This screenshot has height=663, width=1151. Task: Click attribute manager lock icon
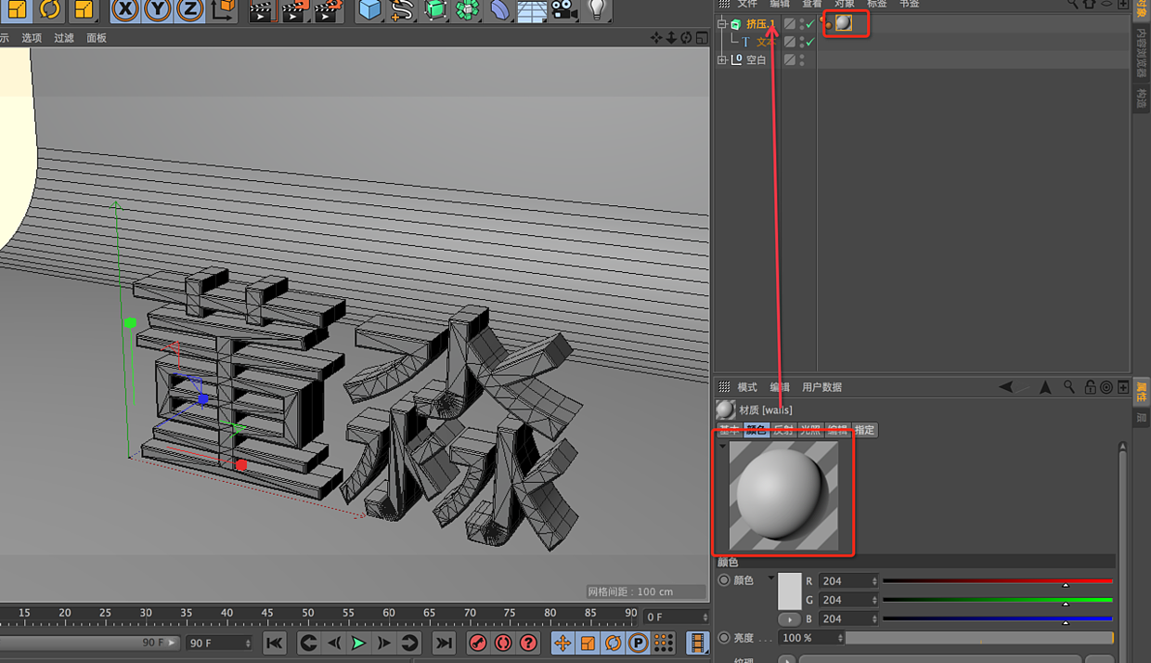[x=1091, y=387]
